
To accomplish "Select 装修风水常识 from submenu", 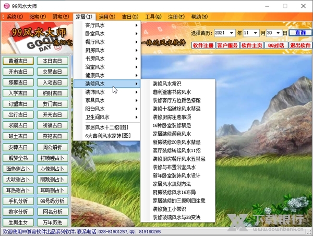I will tap(178, 84).
